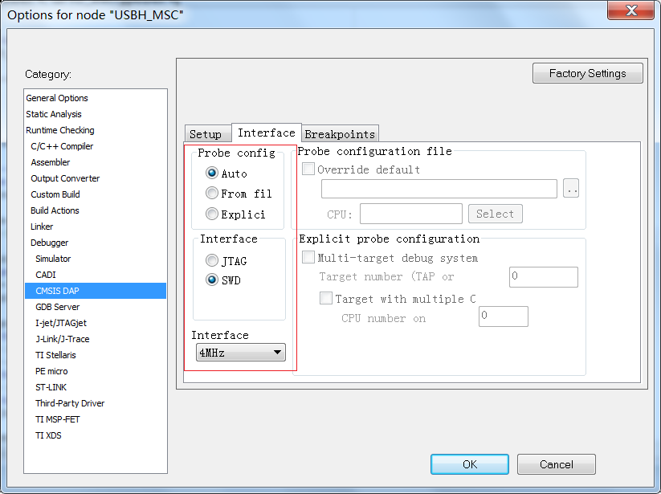This screenshot has height=494, width=661.
Task: Check Target with multiple CPUs option
Action: [326, 299]
